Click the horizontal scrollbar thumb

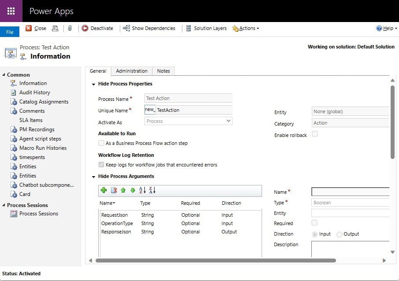(x=215, y=260)
